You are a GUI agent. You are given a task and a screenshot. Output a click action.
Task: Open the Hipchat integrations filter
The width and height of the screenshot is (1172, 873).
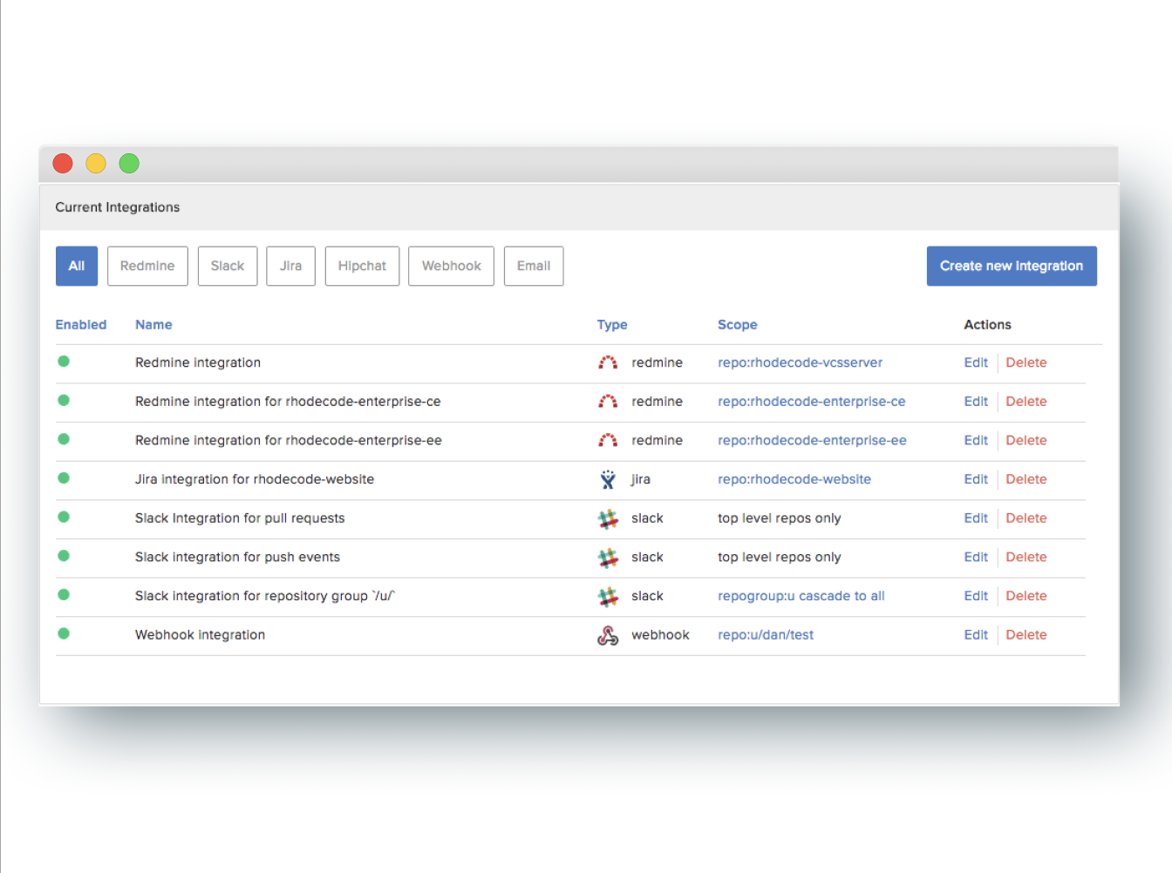pyautogui.click(x=362, y=266)
